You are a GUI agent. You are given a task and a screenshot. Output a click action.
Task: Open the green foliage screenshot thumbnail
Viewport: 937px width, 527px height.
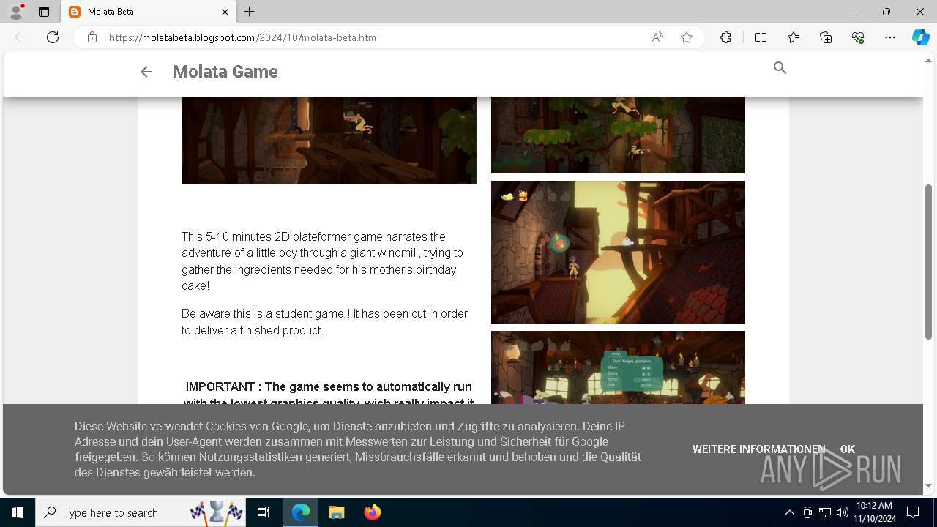click(x=618, y=135)
